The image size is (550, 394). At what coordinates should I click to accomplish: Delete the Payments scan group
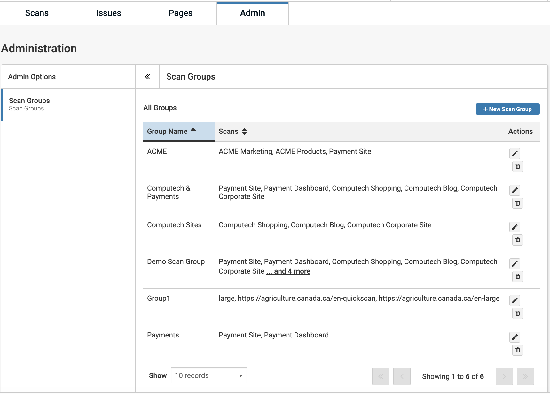517,350
